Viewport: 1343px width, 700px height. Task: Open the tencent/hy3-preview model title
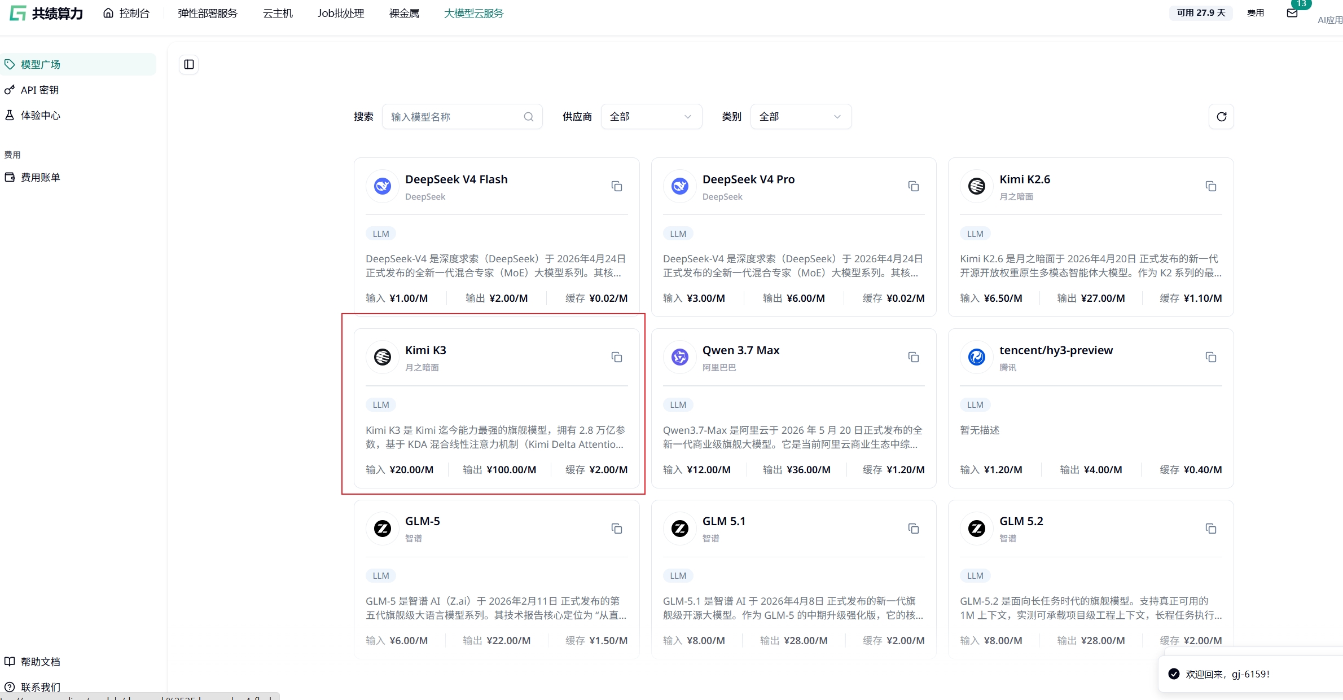(1056, 350)
